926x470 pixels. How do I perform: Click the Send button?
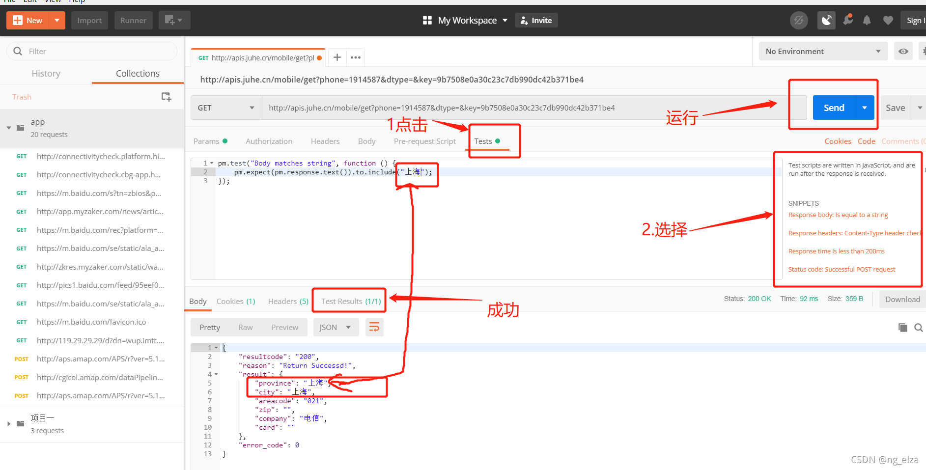834,108
